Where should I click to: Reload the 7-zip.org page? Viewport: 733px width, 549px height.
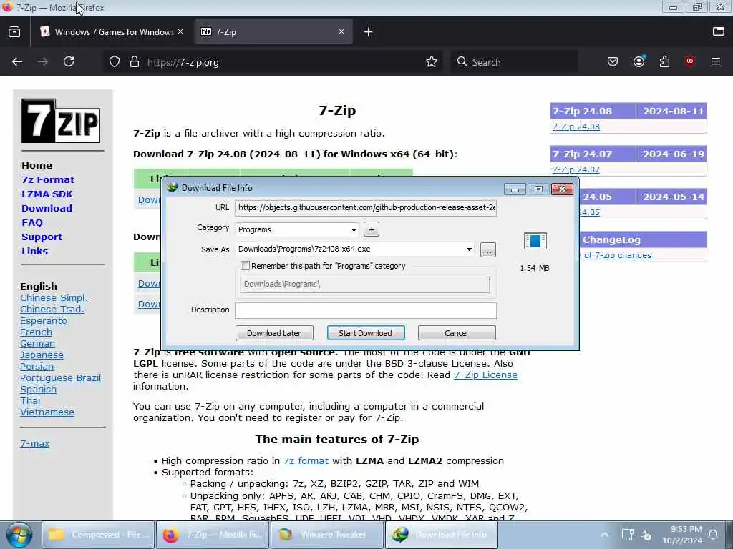pyautogui.click(x=69, y=61)
